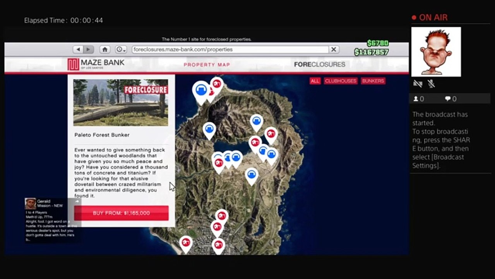Click the Maze Bank logo
Screen dimensions: 495x279
coord(96,64)
